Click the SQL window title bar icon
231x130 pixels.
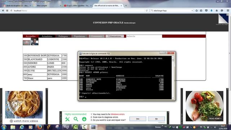click(x=80, y=54)
